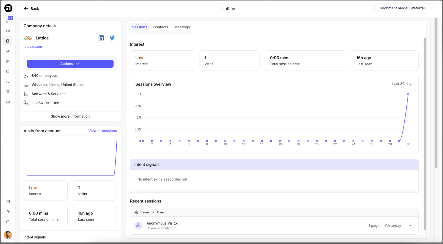Image resolution: width=443 pixels, height=244 pixels.
Task: Click the inner sessions panel scrollbar
Action: point(425,134)
